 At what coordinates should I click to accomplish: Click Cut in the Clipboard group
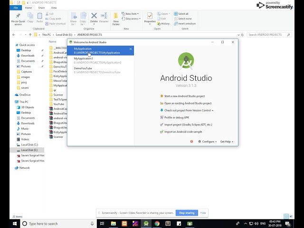pyautogui.click(x=49, y=14)
